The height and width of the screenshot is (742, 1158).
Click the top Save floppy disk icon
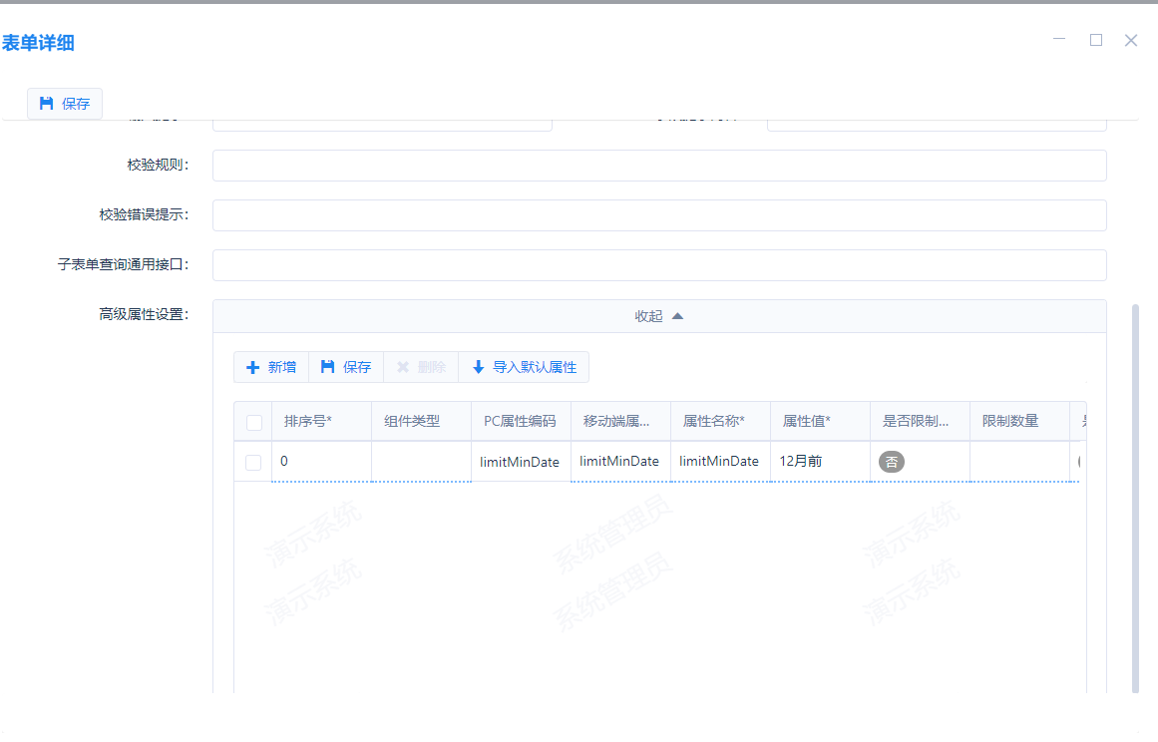coord(46,103)
